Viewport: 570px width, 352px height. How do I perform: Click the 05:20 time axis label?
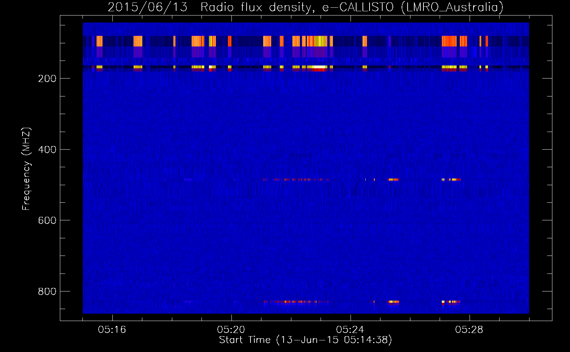click(231, 329)
